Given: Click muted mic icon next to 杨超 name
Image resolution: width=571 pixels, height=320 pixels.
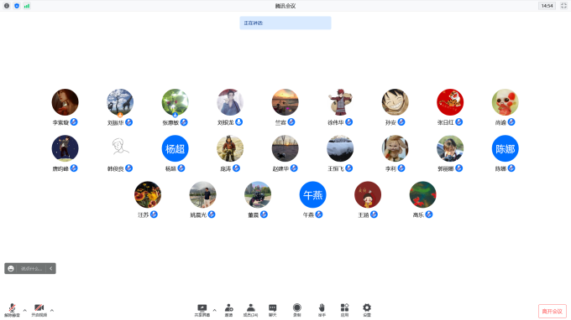Looking at the screenshot, I should (181, 168).
